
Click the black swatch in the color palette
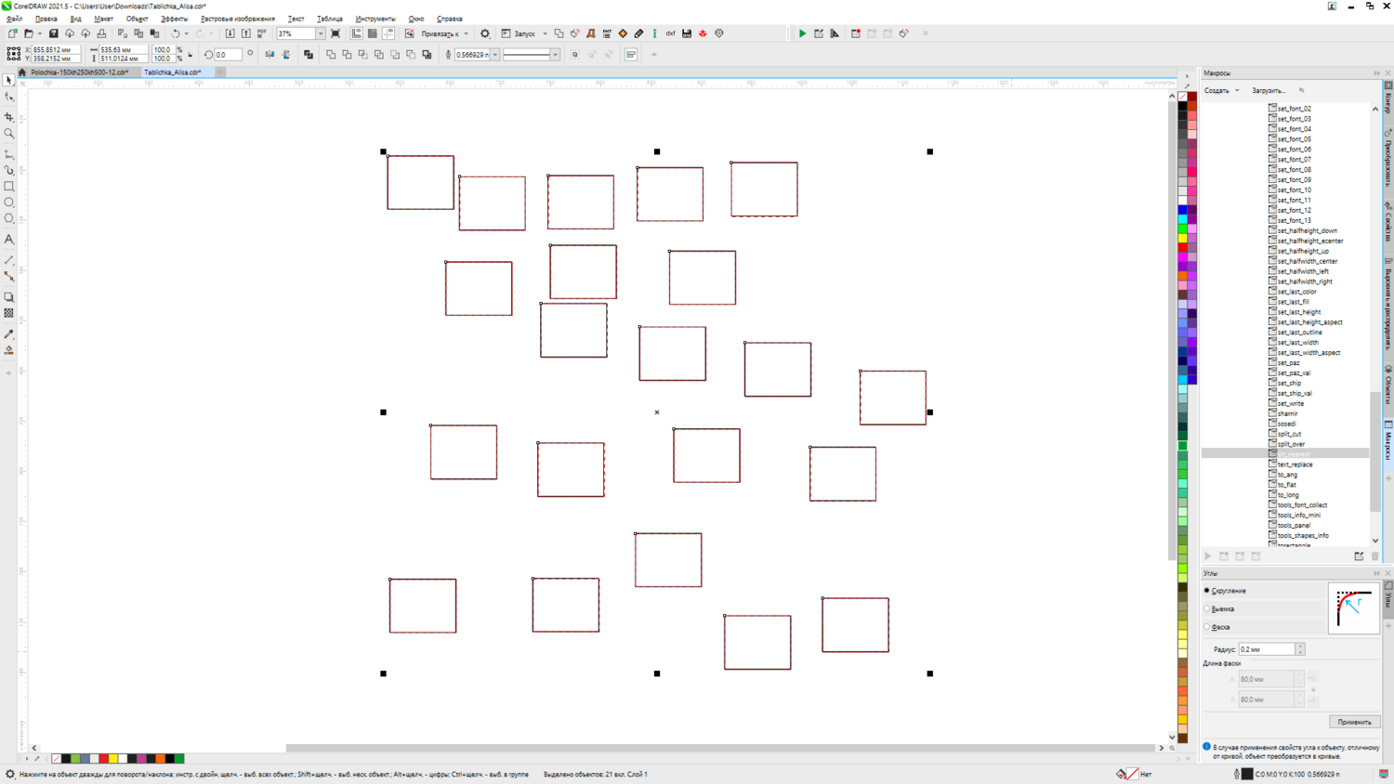coord(1183,106)
